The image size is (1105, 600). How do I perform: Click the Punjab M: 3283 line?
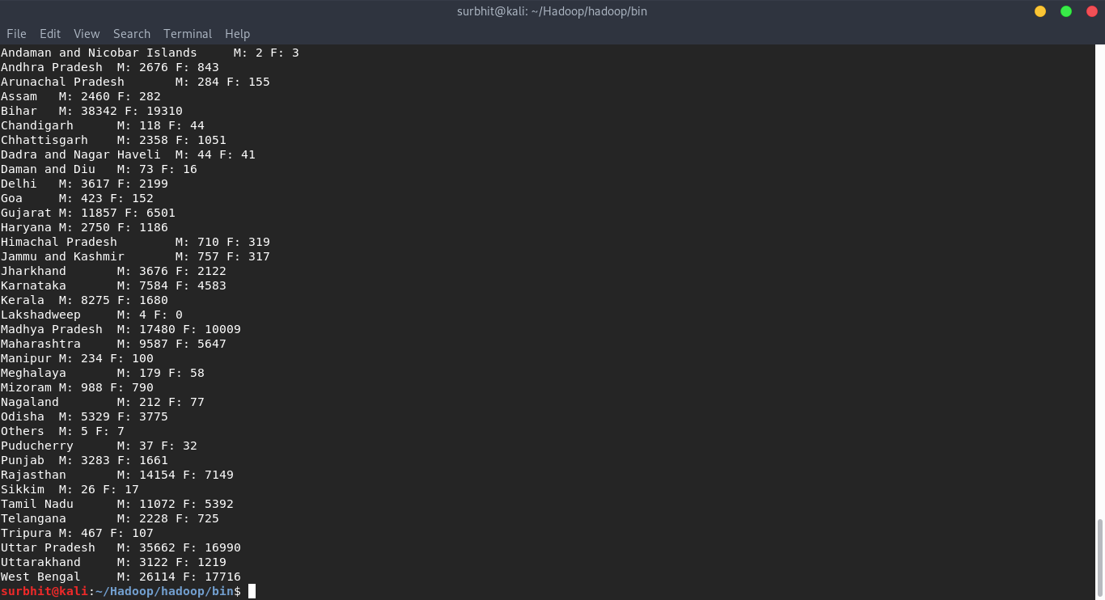[84, 460]
